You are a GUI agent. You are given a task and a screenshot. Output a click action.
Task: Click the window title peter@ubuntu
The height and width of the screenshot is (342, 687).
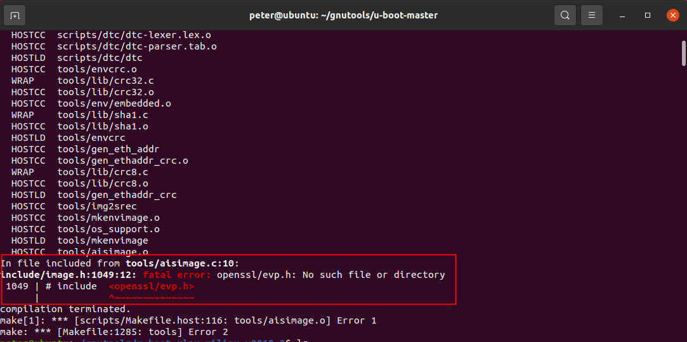tap(343, 15)
